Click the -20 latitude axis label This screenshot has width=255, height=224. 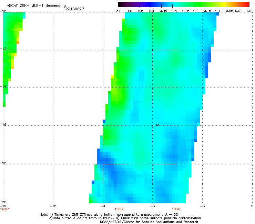click(x=3, y=202)
